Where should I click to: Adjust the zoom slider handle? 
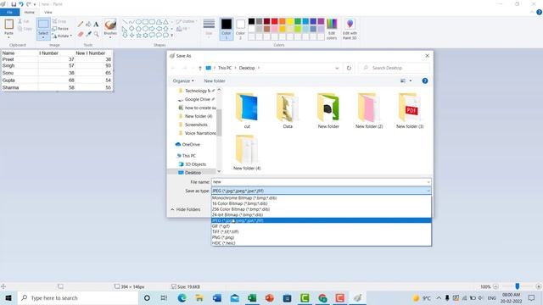[517, 286]
